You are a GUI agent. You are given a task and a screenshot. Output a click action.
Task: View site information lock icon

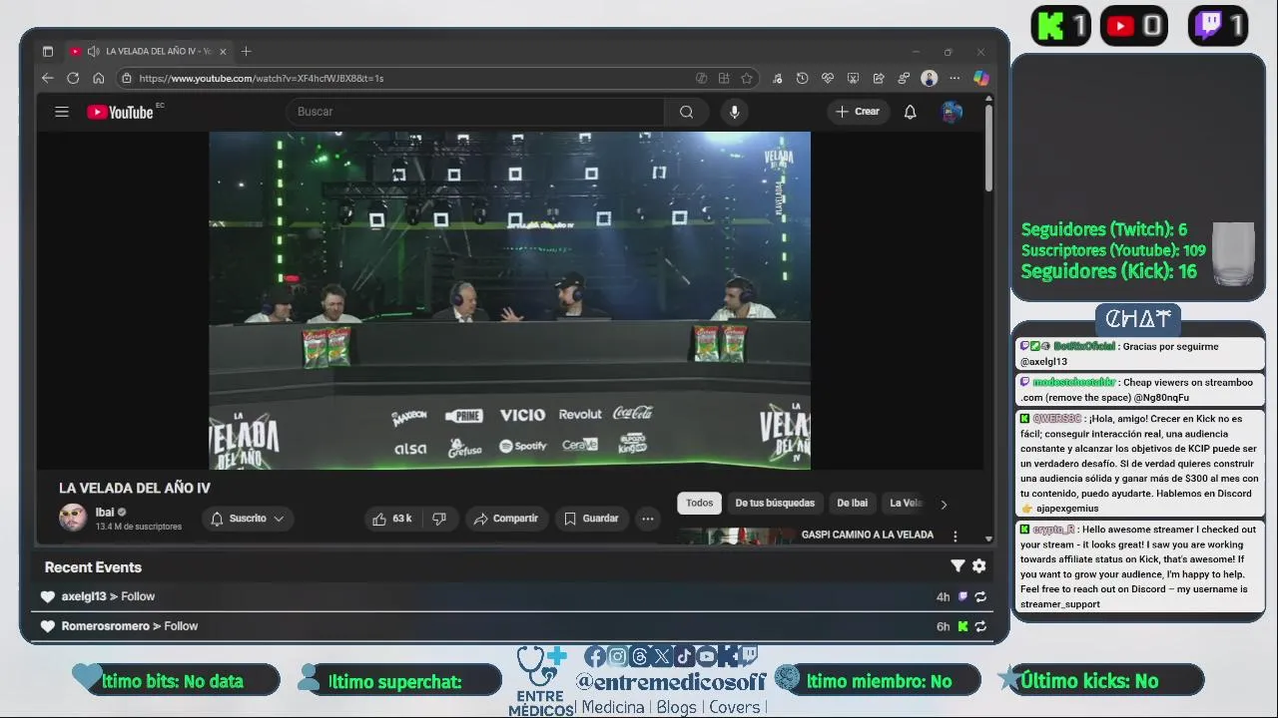pyautogui.click(x=126, y=78)
